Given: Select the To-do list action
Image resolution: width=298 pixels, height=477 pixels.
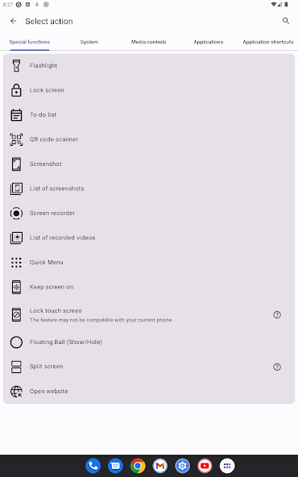Looking at the screenshot, I should click(x=149, y=115).
